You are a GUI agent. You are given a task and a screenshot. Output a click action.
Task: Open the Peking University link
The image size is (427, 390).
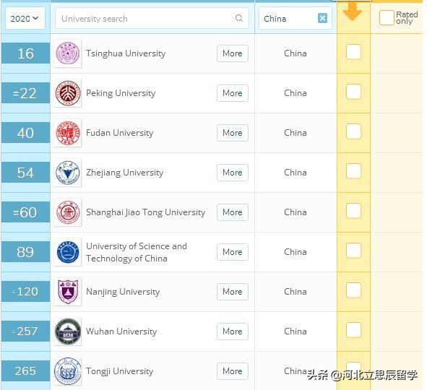(x=121, y=93)
